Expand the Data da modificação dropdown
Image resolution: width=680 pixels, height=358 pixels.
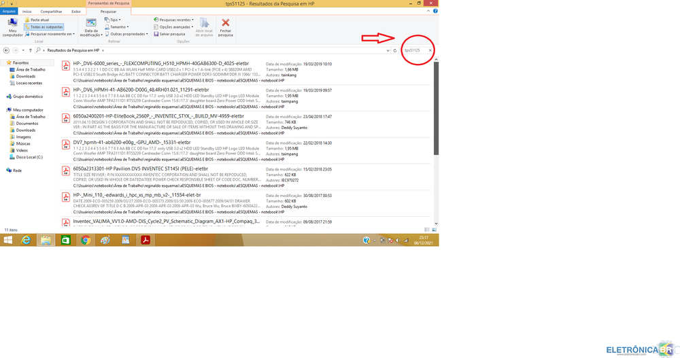pos(90,31)
